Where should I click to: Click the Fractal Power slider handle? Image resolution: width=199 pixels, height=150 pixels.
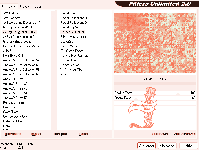tap(136, 99)
